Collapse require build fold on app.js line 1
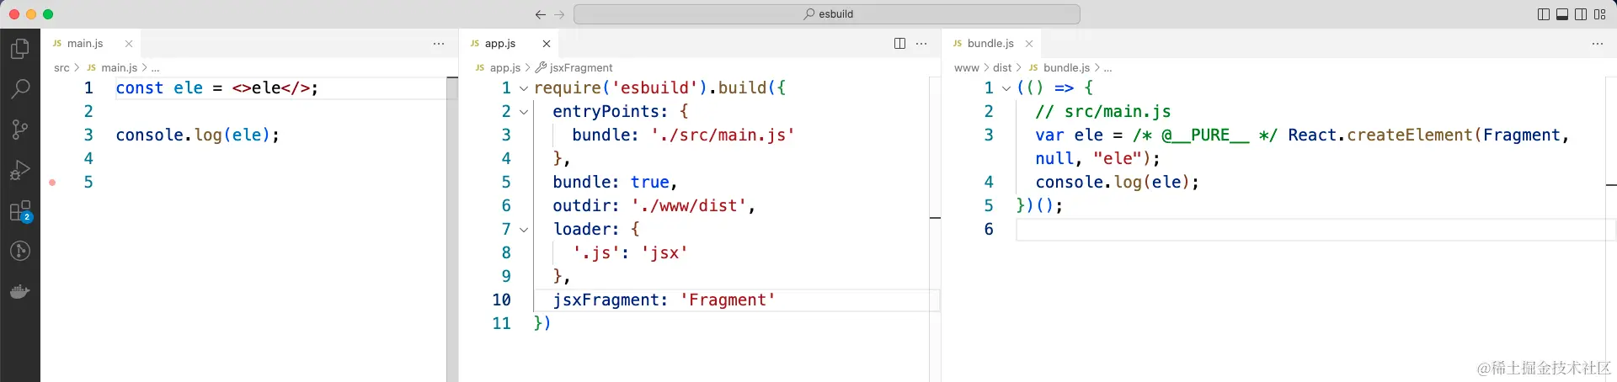This screenshot has height=382, width=1617. [524, 88]
